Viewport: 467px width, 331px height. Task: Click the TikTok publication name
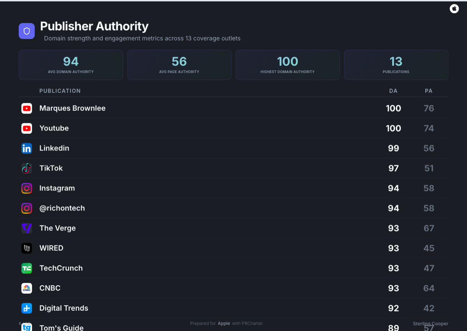51,168
